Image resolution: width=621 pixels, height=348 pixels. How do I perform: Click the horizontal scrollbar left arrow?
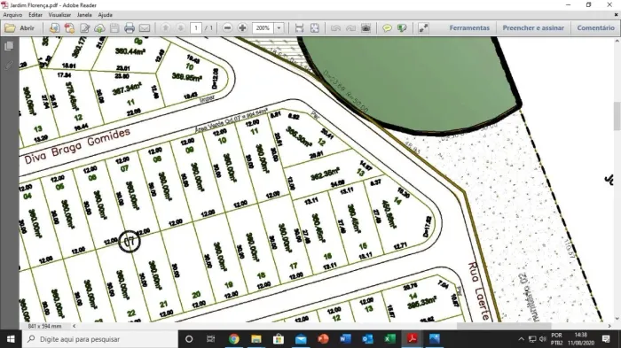(74, 326)
